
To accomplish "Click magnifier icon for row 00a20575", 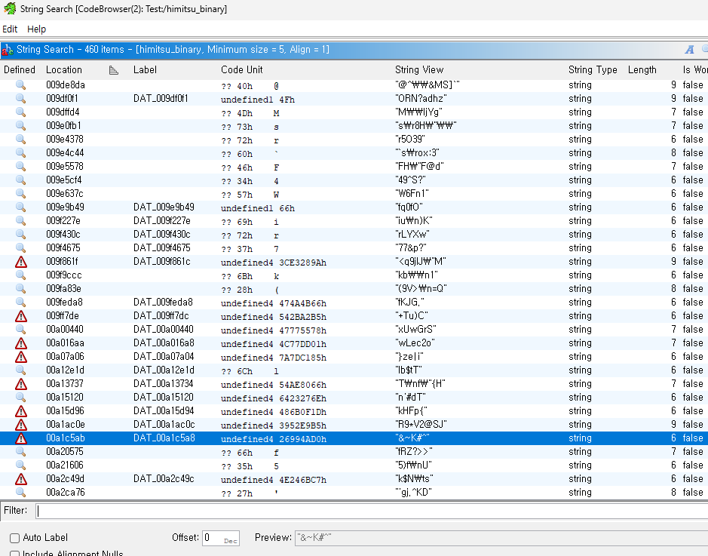I will 21,452.
